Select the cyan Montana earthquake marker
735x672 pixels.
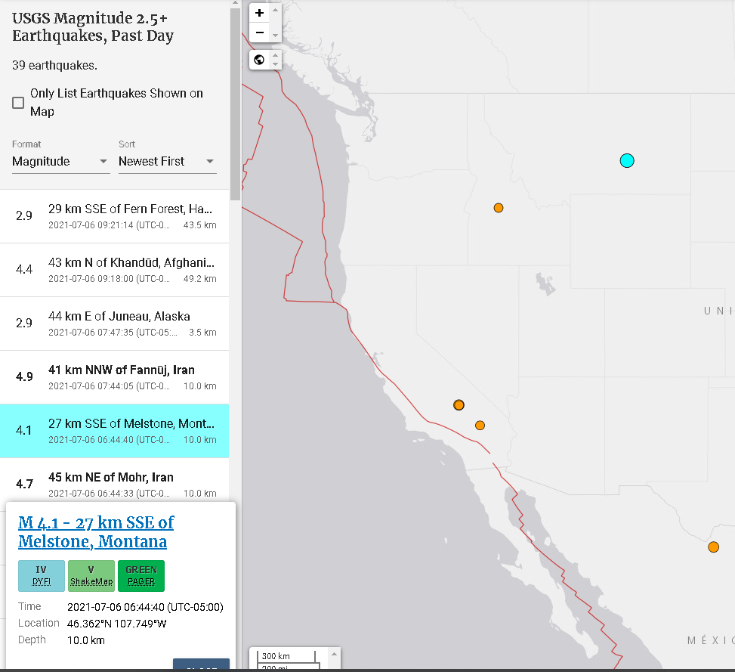(x=627, y=161)
